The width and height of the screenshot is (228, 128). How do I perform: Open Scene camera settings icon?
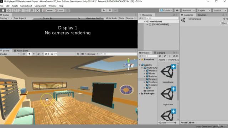(x=83, y=54)
